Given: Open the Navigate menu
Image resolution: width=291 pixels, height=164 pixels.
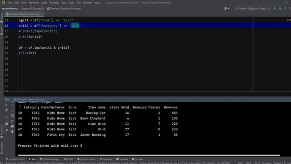Looking at the screenshot, I should point(34,3).
